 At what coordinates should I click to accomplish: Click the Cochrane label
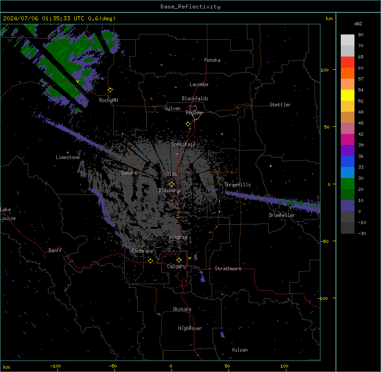(x=142, y=251)
